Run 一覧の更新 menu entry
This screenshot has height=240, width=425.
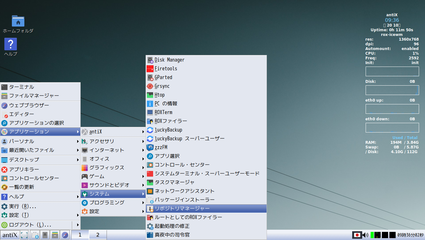(40, 187)
